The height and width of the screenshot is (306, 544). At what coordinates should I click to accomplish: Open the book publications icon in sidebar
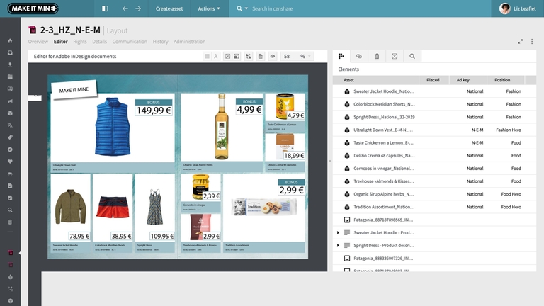10,89
